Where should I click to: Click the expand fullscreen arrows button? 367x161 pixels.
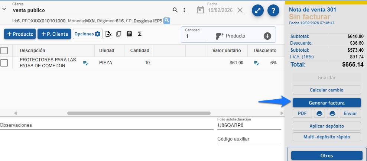tap(258, 10)
